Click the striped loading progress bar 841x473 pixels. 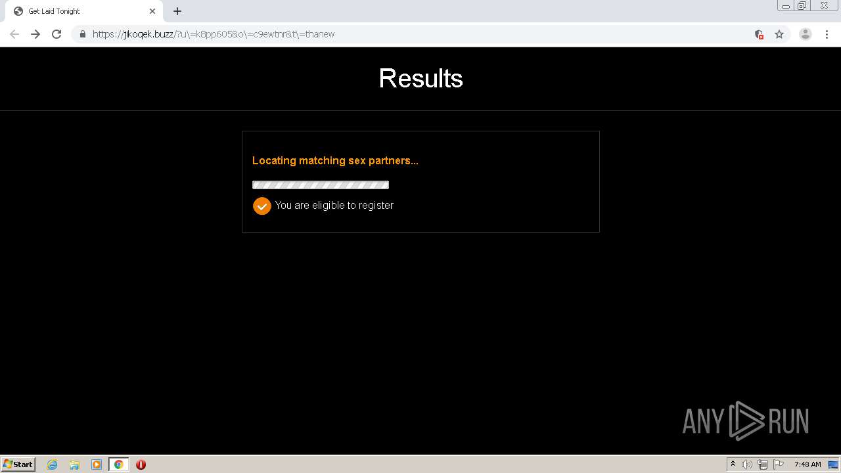click(x=321, y=185)
